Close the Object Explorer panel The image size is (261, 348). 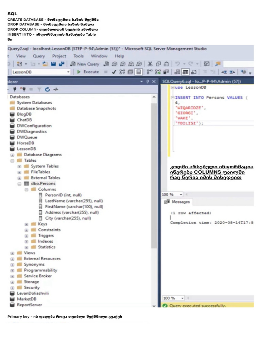coord(154,82)
